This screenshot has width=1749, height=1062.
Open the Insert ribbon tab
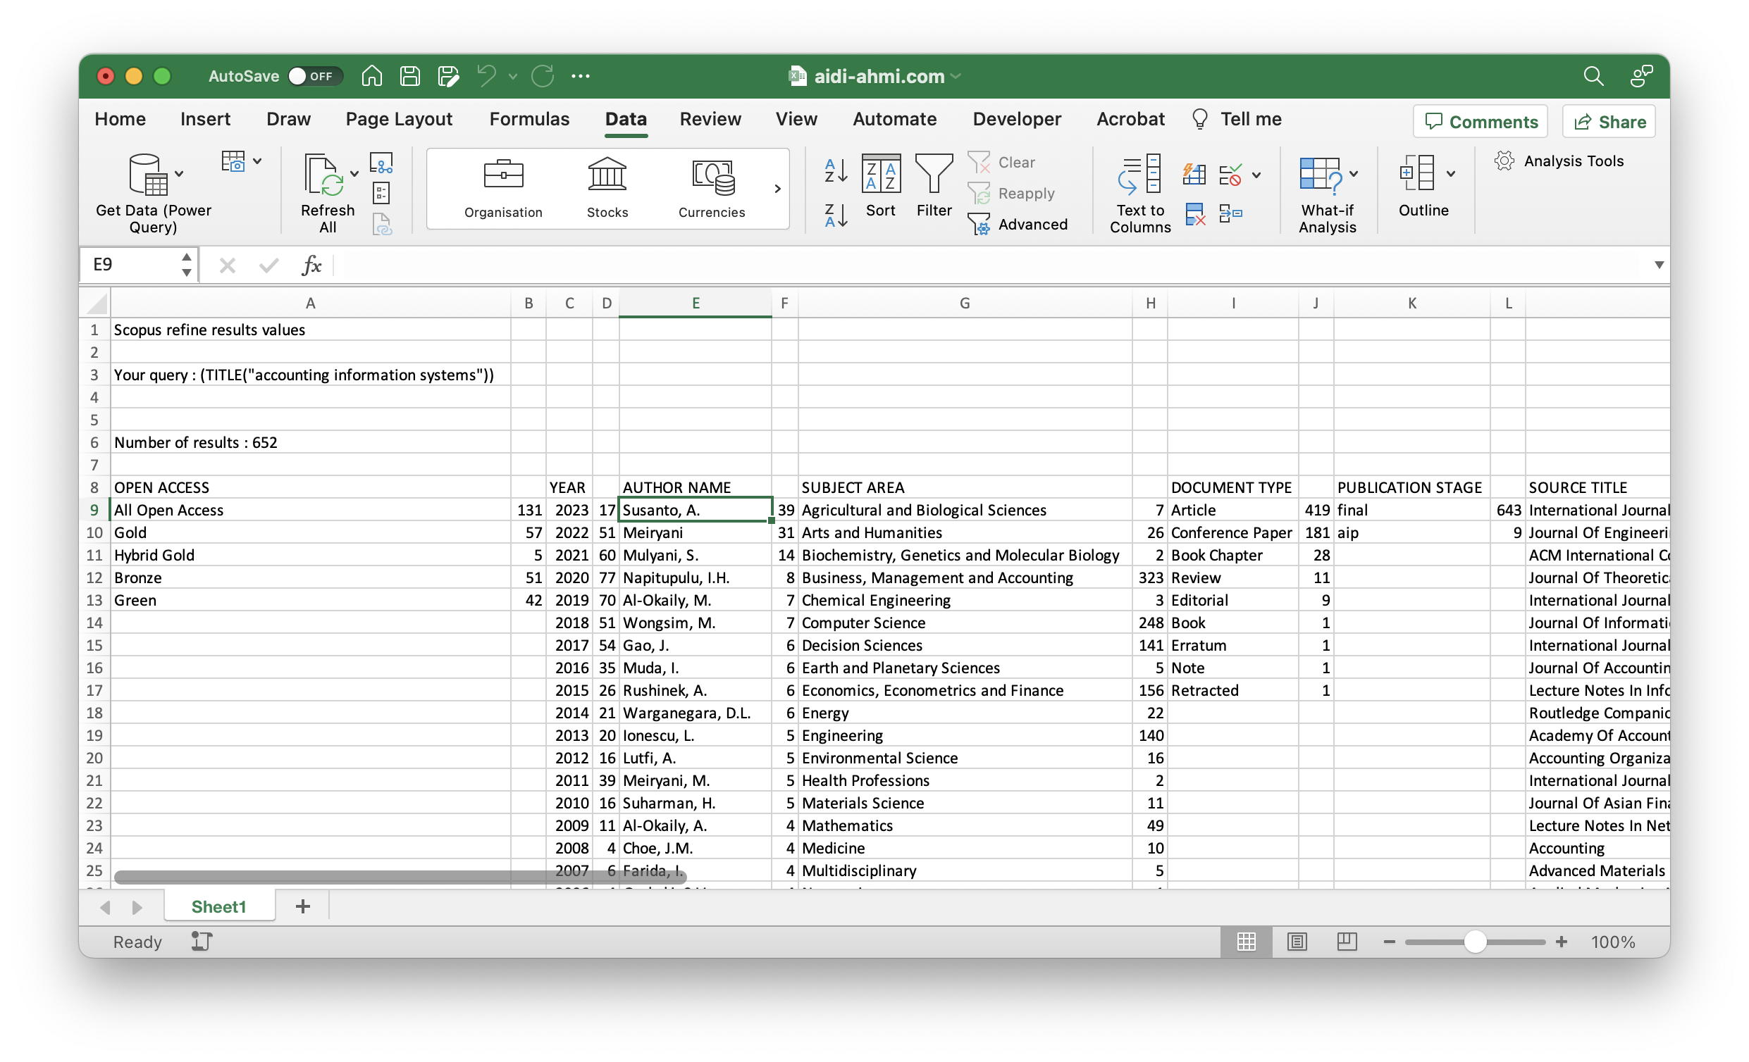205,119
